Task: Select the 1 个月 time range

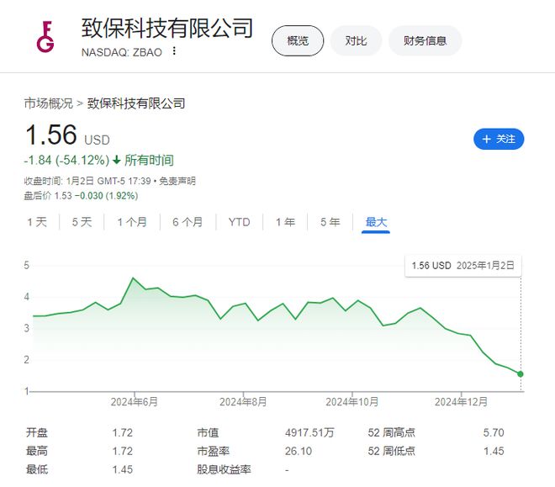Action: (132, 222)
